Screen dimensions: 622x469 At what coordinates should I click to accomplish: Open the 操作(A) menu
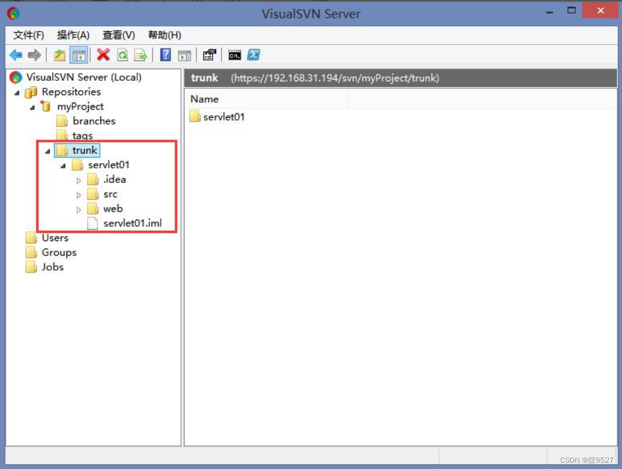[x=73, y=35]
